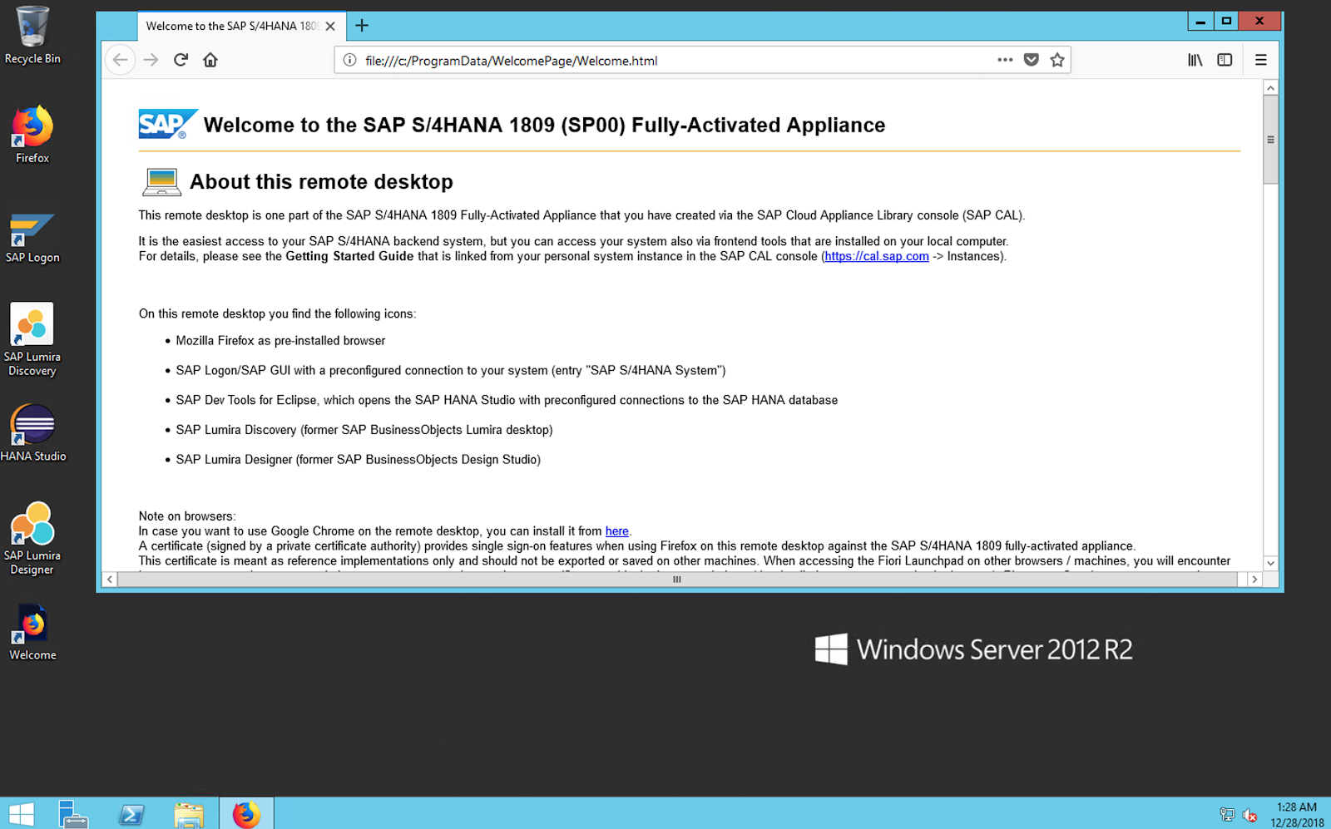Select the HANA Studio desktop icon
1331x829 pixels.
pyautogui.click(x=33, y=433)
